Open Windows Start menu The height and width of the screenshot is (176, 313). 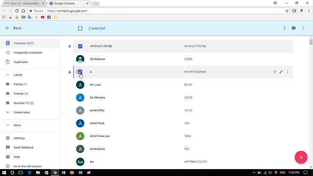4,173
